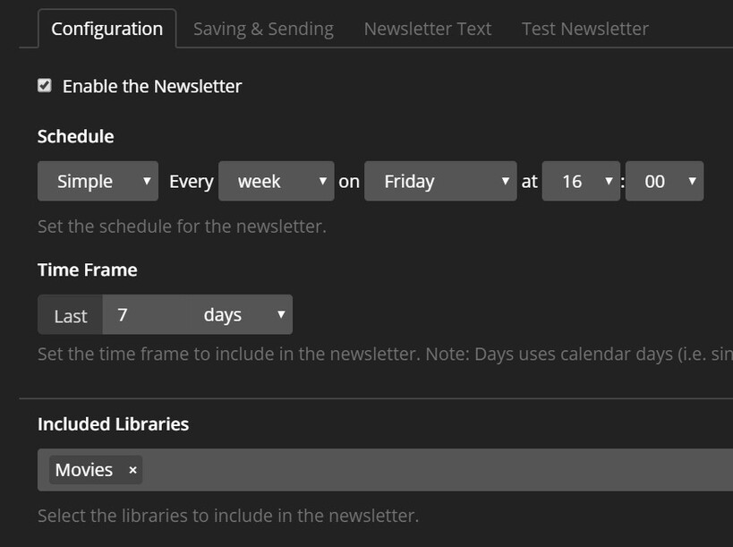Image resolution: width=733 pixels, height=547 pixels.
Task: Open the minutes dropdown showing 00
Action: [x=664, y=182]
